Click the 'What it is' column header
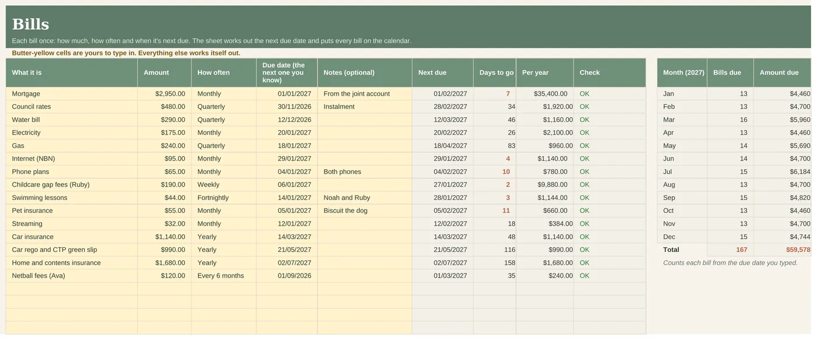This screenshot has height=340, width=817. coord(72,73)
